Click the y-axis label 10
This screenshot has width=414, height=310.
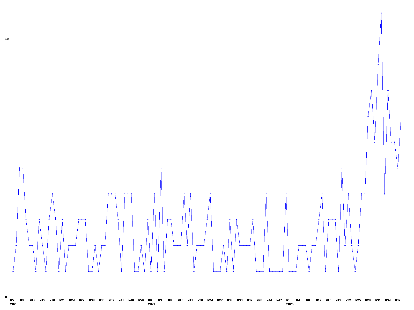click(x=7, y=39)
